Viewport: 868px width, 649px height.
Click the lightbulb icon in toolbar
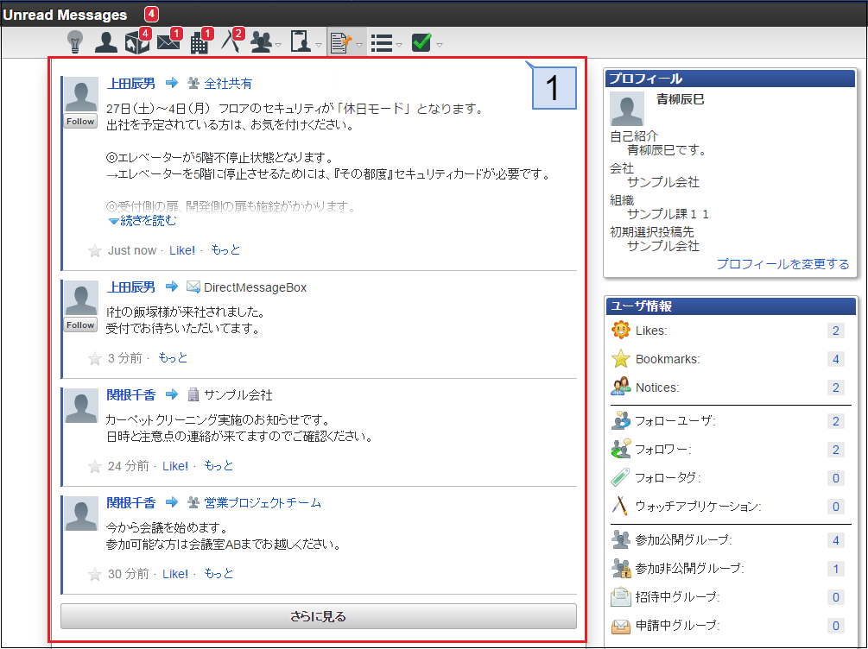click(x=77, y=42)
